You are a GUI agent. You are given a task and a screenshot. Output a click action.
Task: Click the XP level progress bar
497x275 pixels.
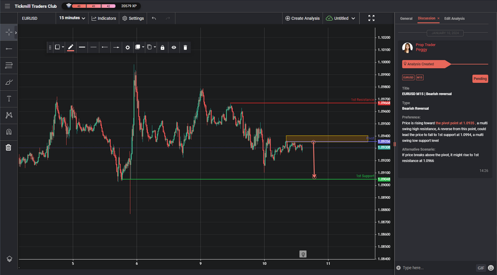pyautogui.click(x=94, y=6)
